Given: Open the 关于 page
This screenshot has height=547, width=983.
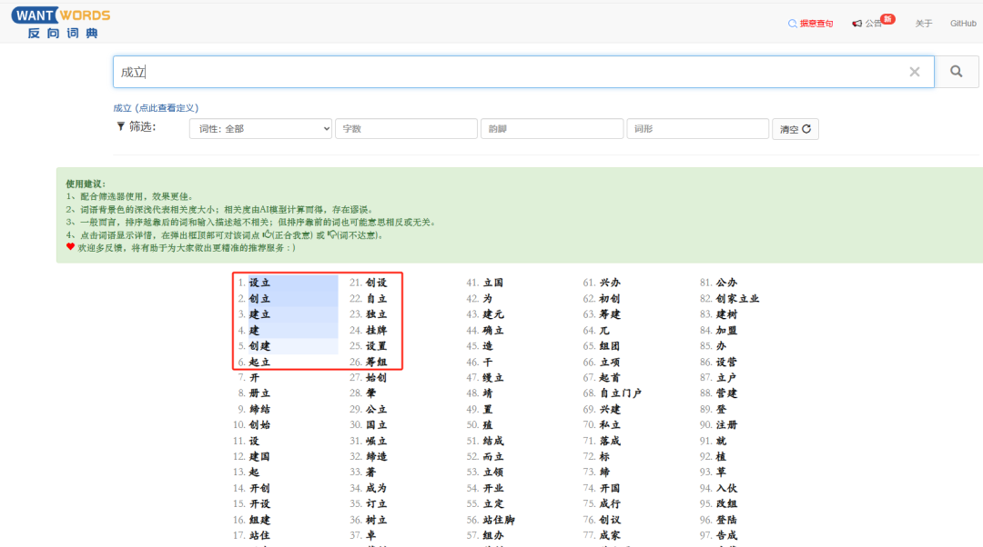Looking at the screenshot, I should click(x=924, y=24).
